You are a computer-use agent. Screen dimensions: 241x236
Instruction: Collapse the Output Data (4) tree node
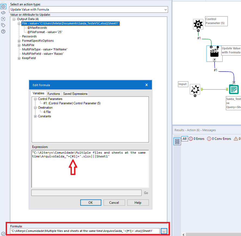[x=14, y=19]
